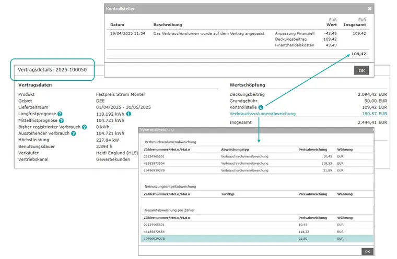Select the 29/04/2025 11:54 control entry
This screenshot has width=397, height=259.
tap(128, 33)
